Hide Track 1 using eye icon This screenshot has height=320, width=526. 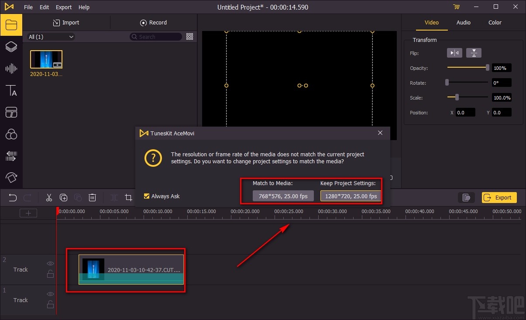pos(50,294)
